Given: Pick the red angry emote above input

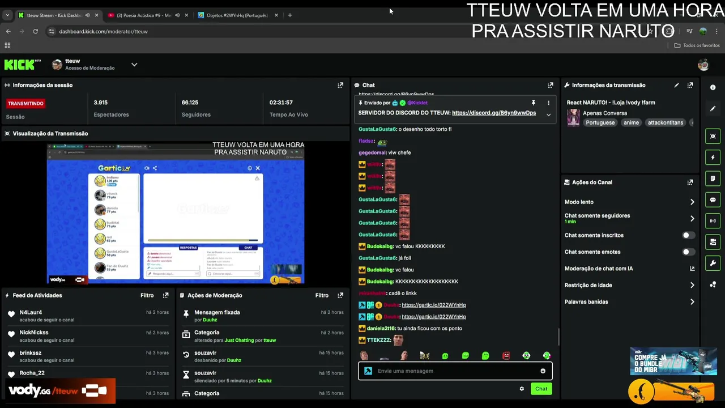Looking at the screenshot, I should [506, 356].
